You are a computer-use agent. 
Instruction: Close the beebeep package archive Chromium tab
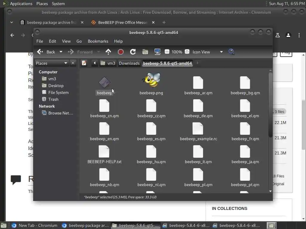pos(82,22)
